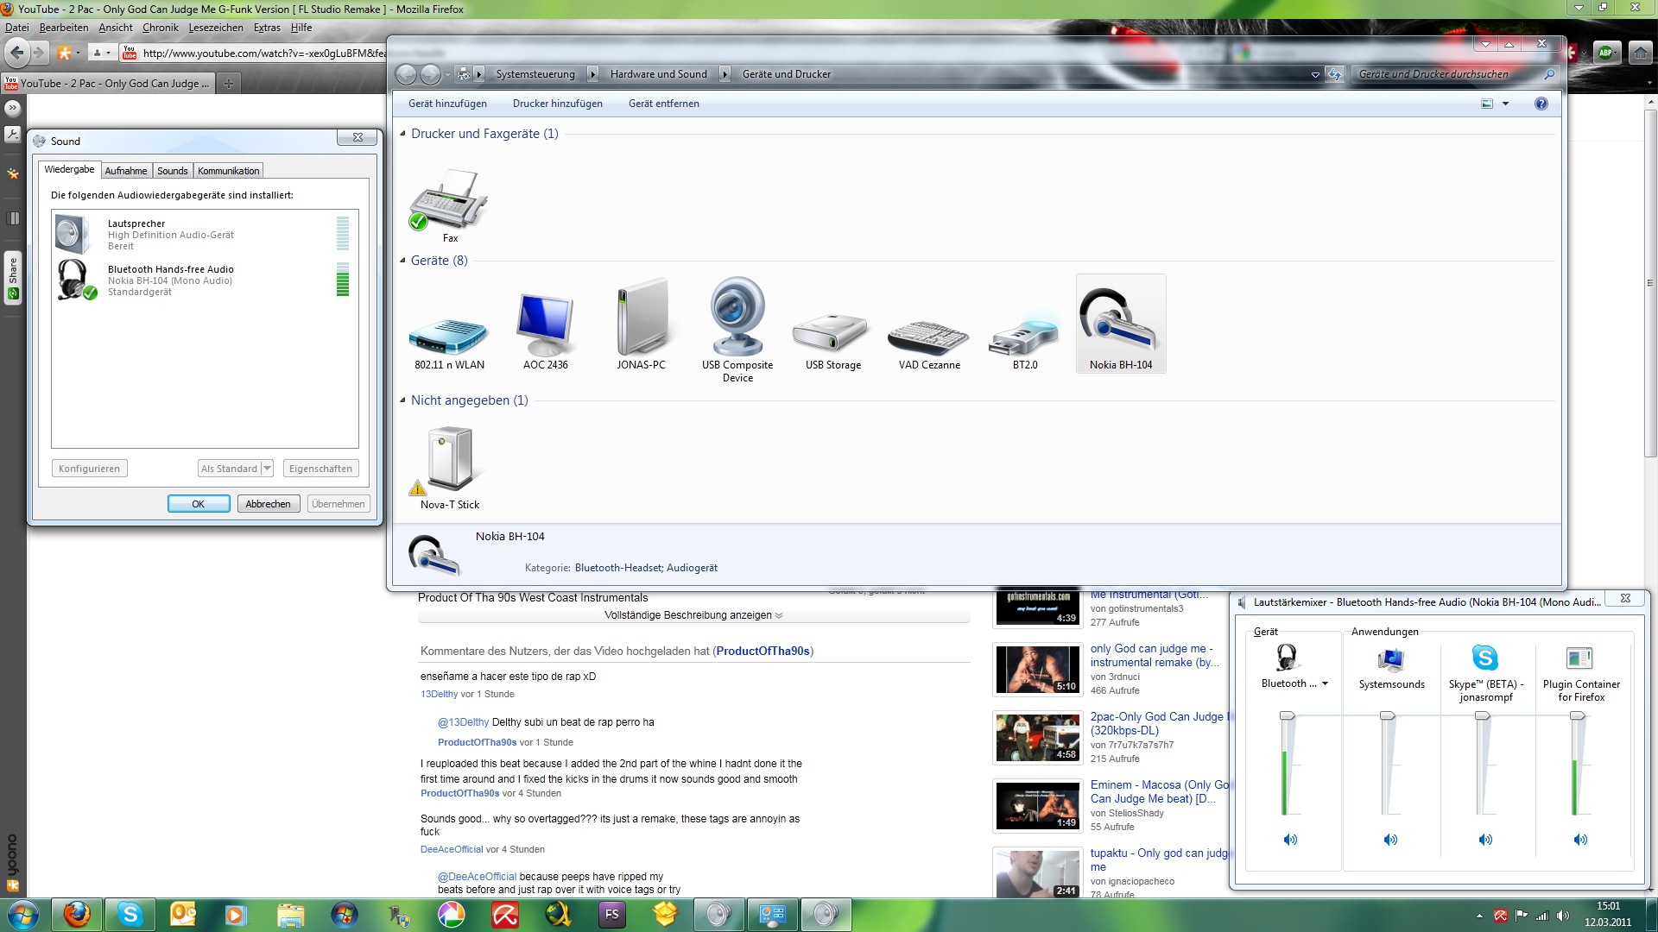Screen dimensions: 1658x932
Task: Select Bluetooth Hands-free Audio device
Action: click(x=205, y=280)
